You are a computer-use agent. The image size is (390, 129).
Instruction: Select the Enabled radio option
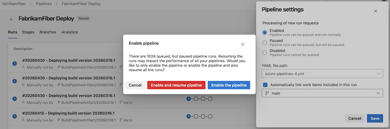pos(265,32)
